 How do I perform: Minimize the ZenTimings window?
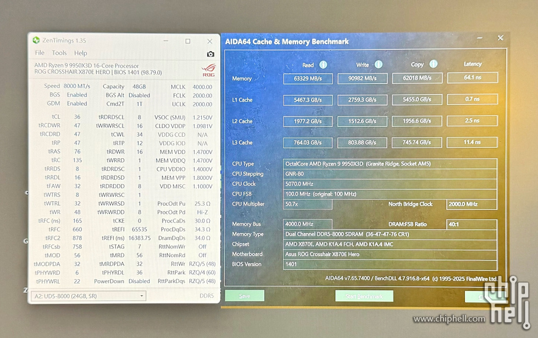click(x=166, y=41)
